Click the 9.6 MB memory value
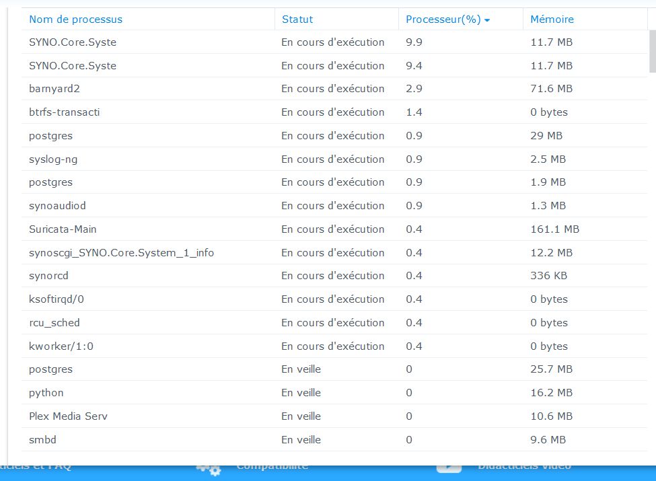 [548, 439]
